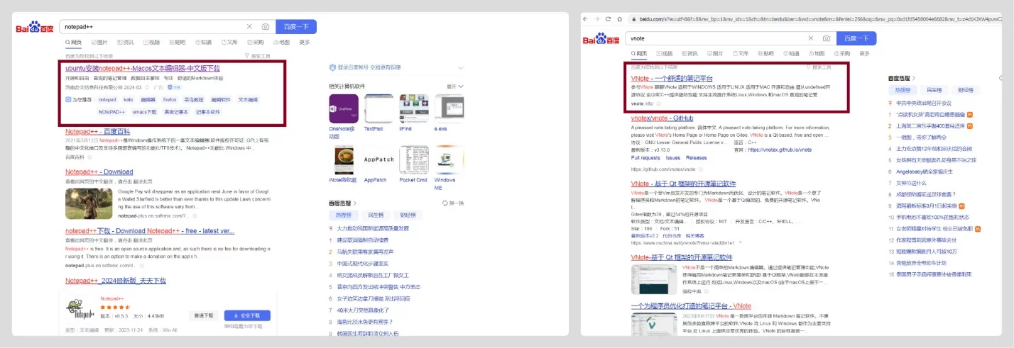
Task: Clear the vnote search box with X
Action: [x=812, y=38]
